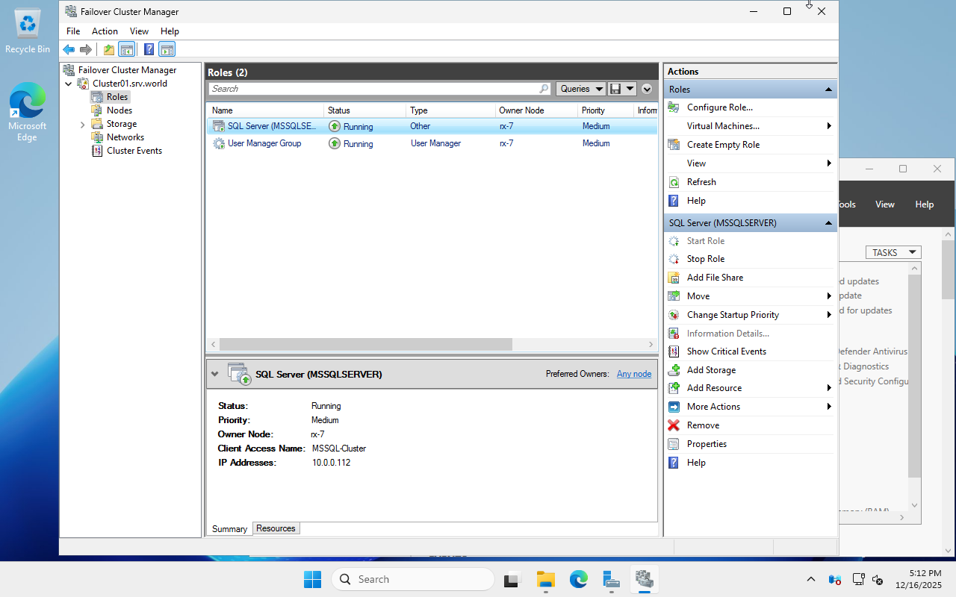Screen dimensions: 956x597
Task: Toggle the Show/Hide Console Tree toolbar button
Action: click(127, 50)
